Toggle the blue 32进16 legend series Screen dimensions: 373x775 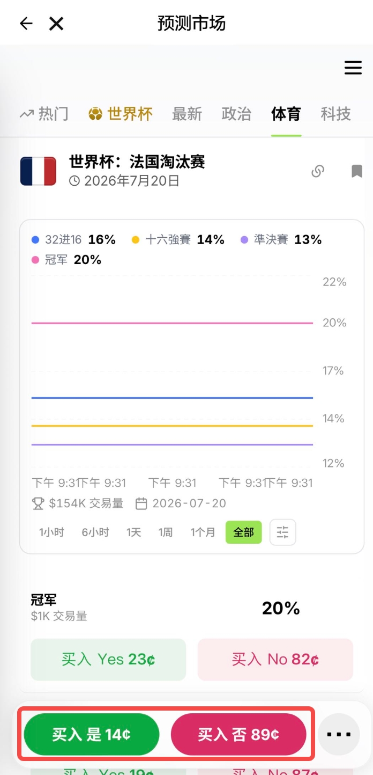[x=73, y=240]
